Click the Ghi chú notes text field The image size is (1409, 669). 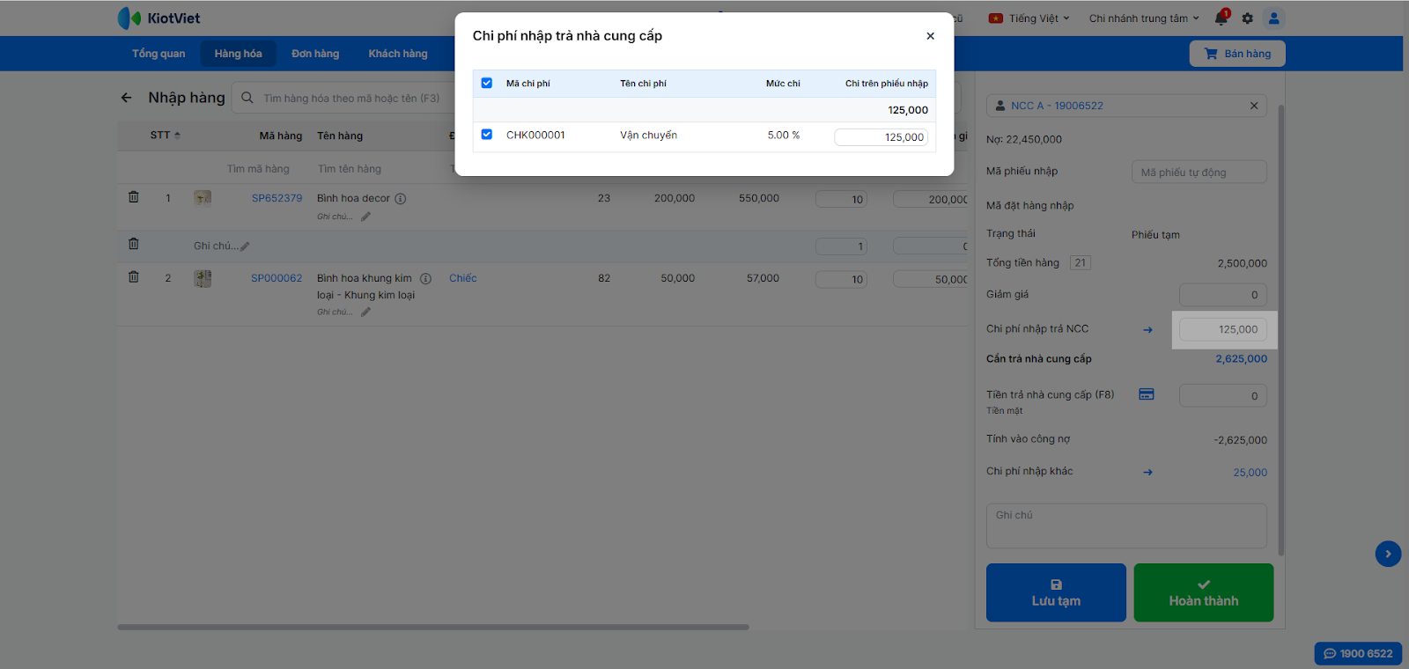(x=1125, y=526)
